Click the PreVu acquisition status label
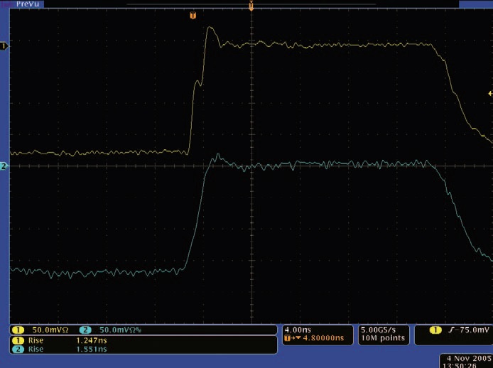This screenshot has width=493, height=368. point(26,4)
